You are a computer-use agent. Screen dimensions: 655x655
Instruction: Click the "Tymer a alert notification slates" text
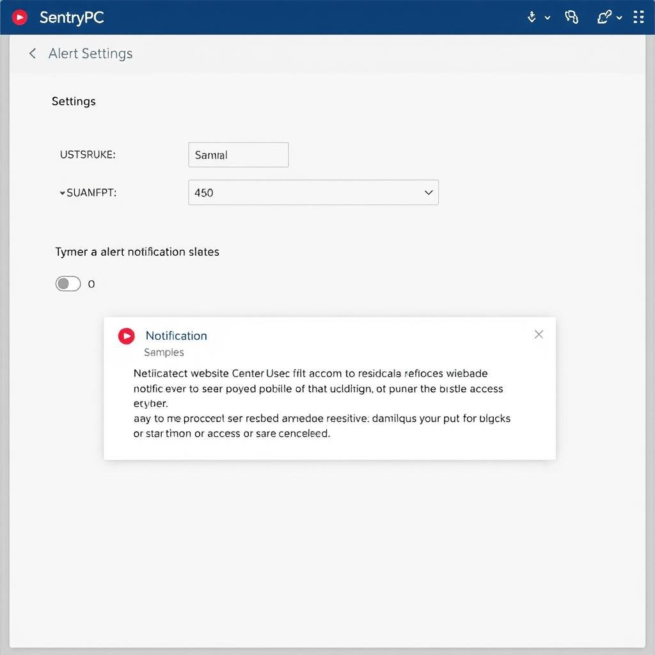pos(137,252)
